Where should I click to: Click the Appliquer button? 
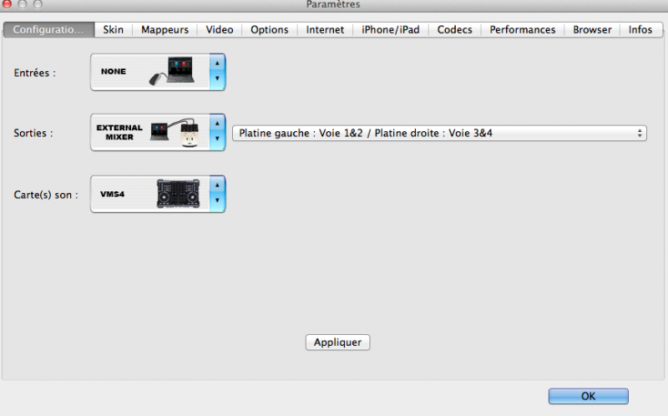(338, 342)
